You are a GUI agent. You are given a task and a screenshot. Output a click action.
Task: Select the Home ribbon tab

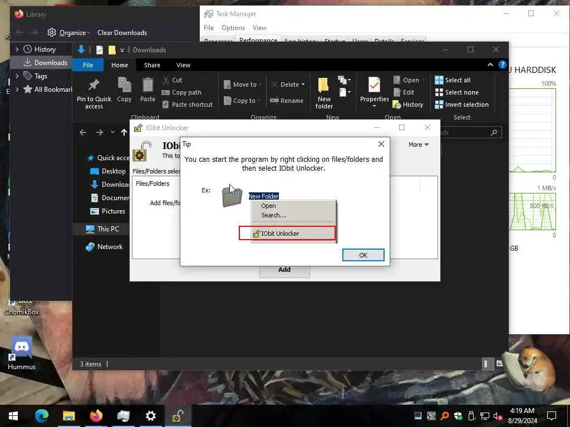tap(120, 65)
